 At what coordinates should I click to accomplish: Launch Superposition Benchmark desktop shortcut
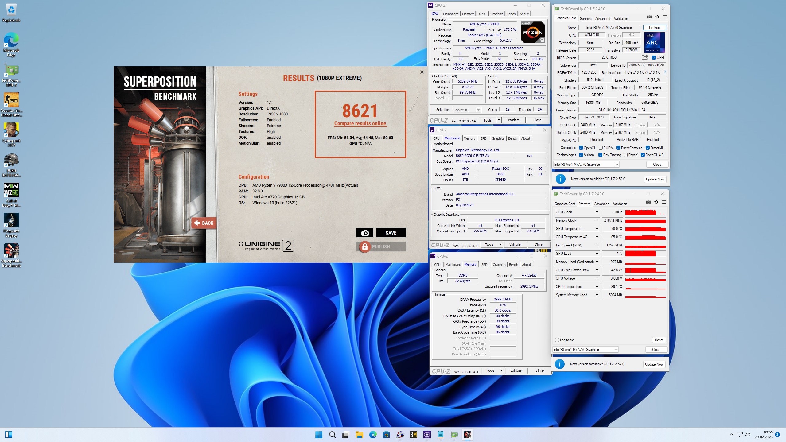[x=11, y=255]
